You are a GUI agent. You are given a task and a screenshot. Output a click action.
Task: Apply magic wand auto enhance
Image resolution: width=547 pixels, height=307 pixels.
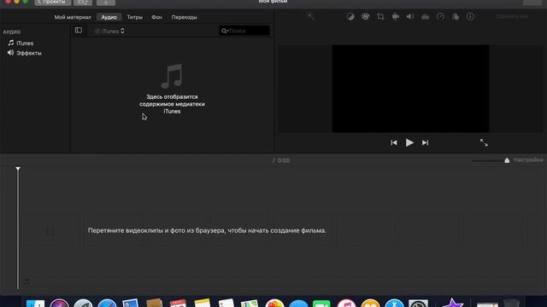(310, 16)
